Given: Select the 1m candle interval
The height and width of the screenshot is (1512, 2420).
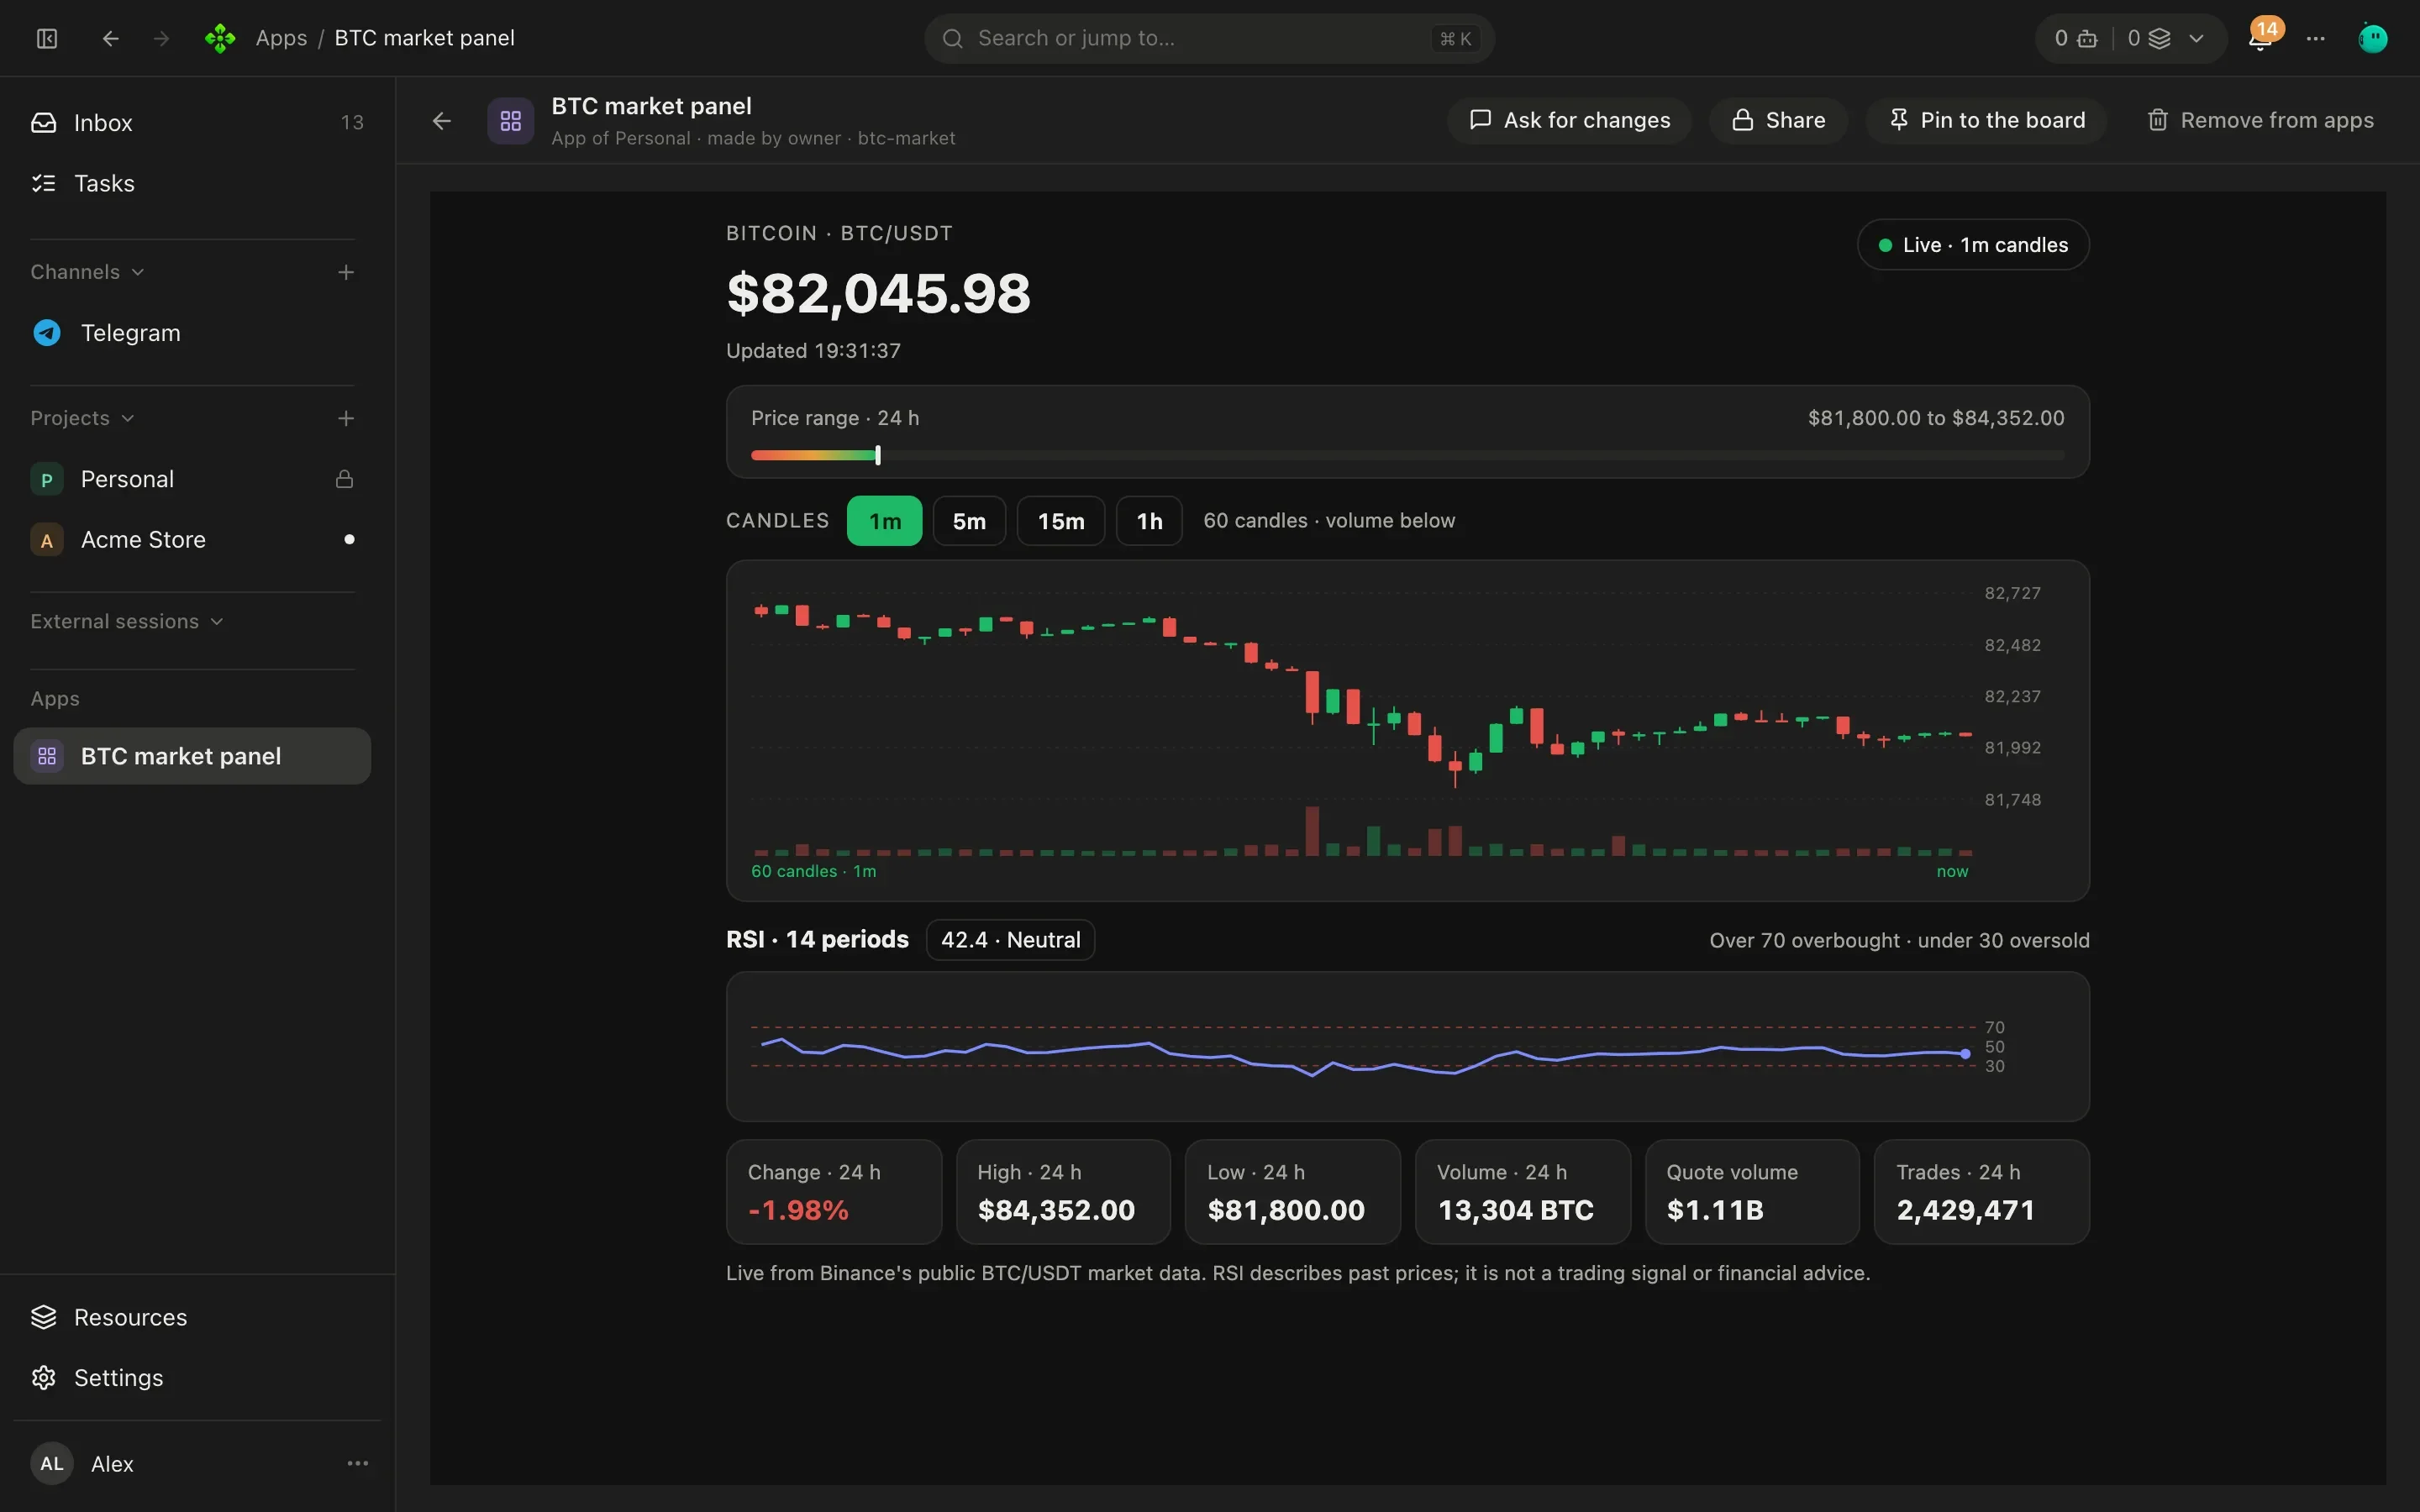Looking at the screenshot, I should point(884,521).
